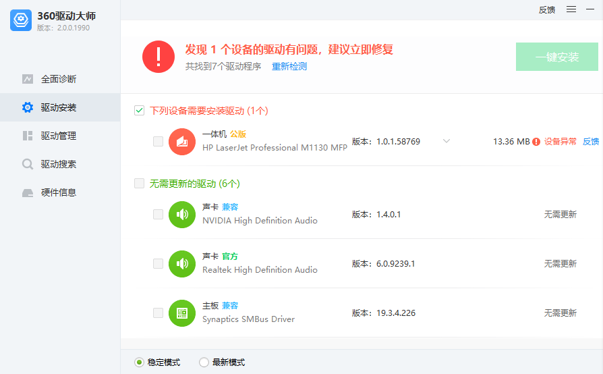
Task: Click the Synaptics SMBus motherboard icon
Action: point(182,313)
